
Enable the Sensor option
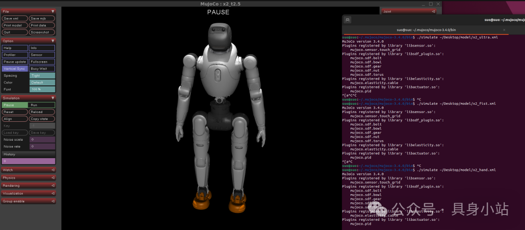(42, 55)
